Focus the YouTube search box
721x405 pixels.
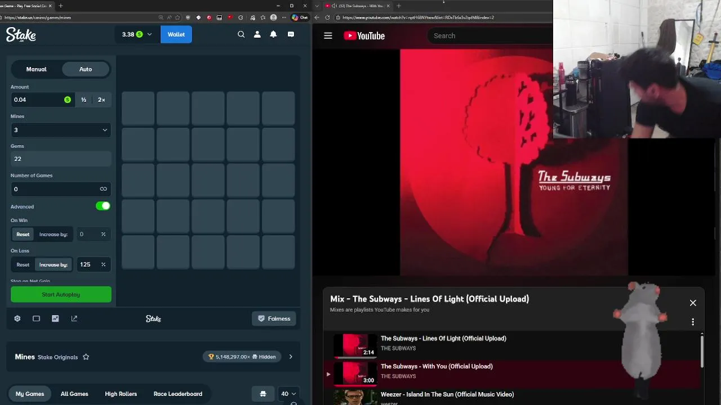coord(490,35)
